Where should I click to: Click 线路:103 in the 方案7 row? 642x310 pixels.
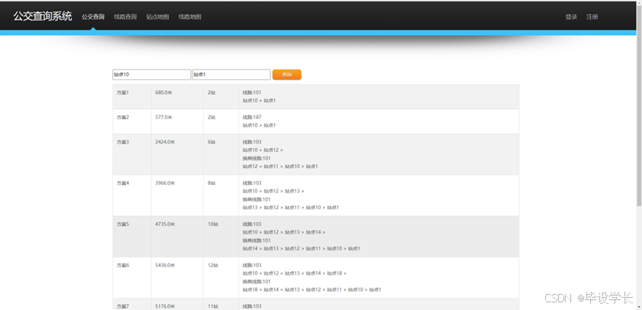pos(252,306)
